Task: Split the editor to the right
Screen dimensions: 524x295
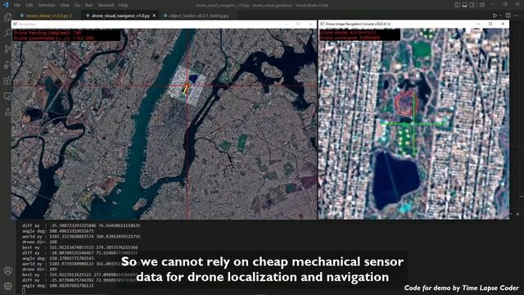Action: pyautogui.click(x=508, y=16)
